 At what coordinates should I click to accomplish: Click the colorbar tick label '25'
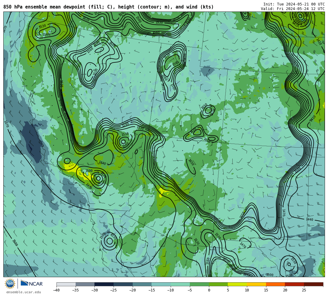coord(304,290)
